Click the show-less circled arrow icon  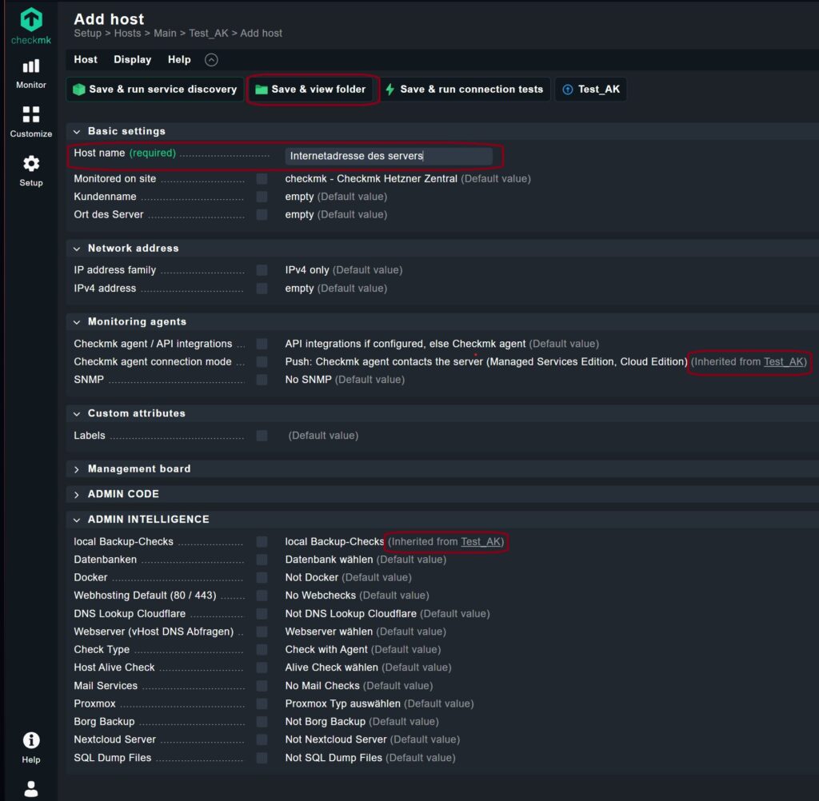(211, 59)
